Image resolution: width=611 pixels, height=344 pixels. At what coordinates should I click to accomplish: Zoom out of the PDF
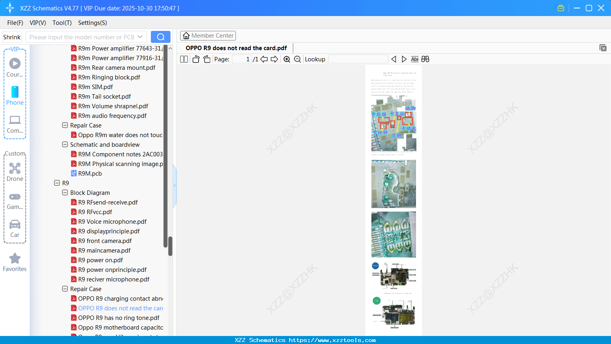297,59
